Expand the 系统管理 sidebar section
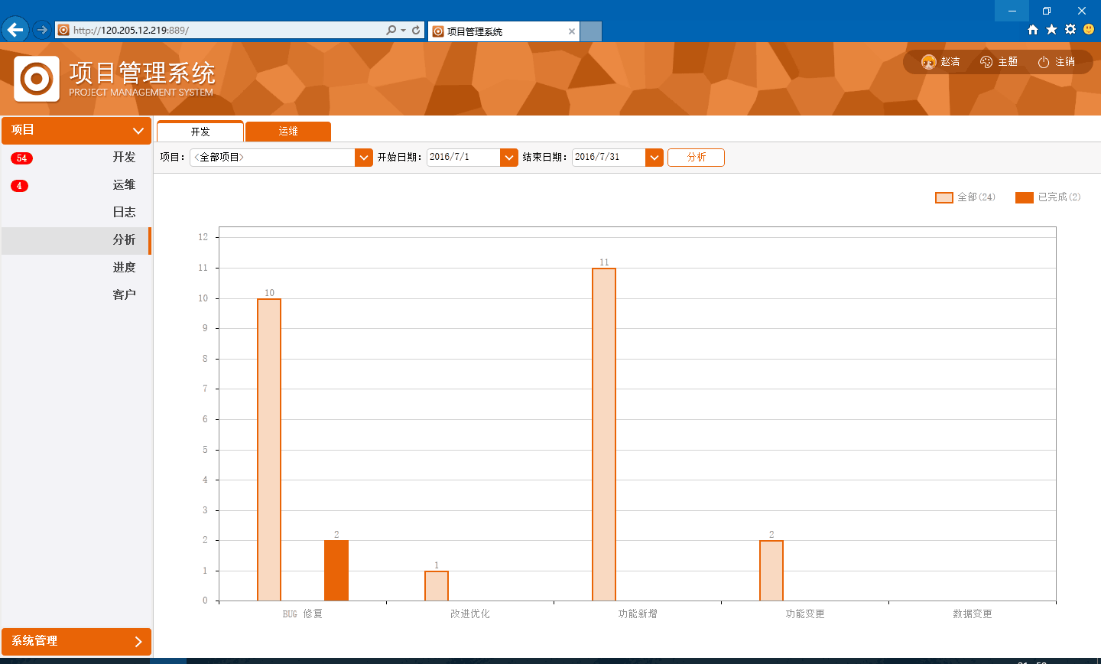The image size is (1101, 664). click(x=76, y=641)
